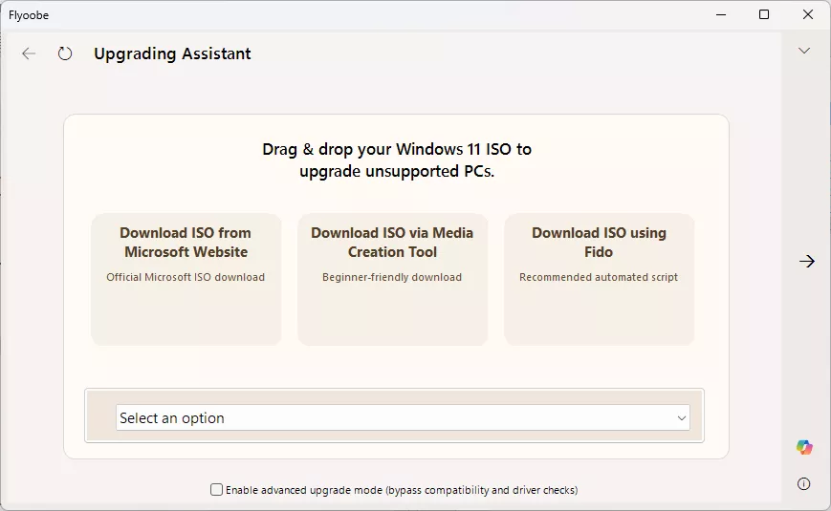The height and width of the screenshot is (511, 831).
Task: Click the Flyoobe title bar text
Action: pyautogui.click(x=29, y=14)
